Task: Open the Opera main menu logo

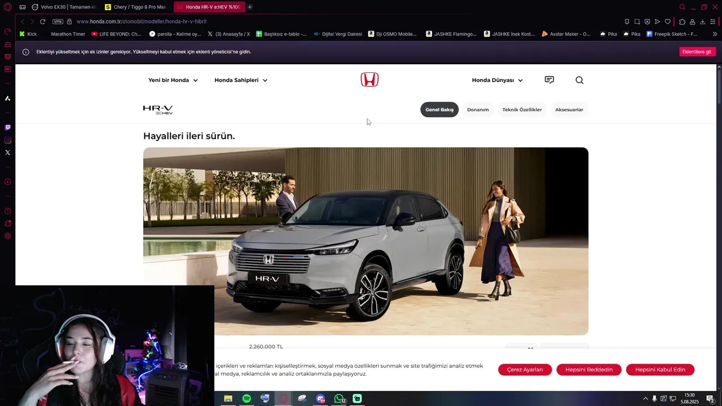Action: click(x=8, y=7)
